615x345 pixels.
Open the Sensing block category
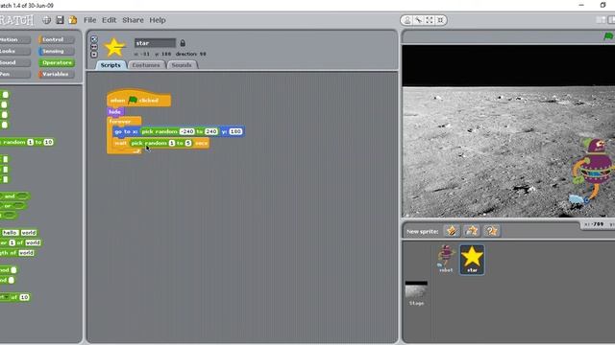56,51
